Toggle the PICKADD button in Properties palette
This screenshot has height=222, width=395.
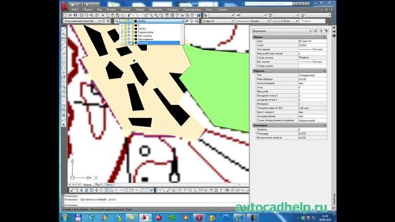click(315, 31)
